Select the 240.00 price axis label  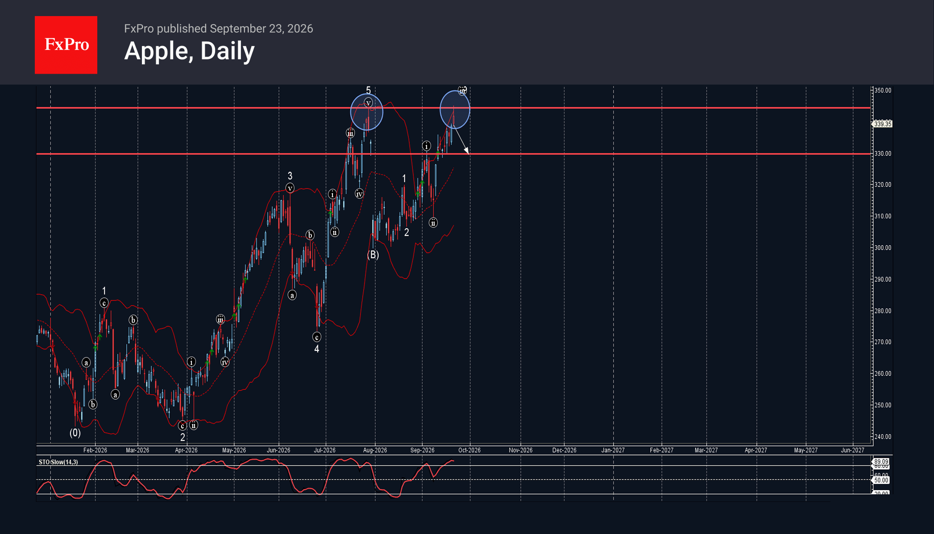click(883, 437)
